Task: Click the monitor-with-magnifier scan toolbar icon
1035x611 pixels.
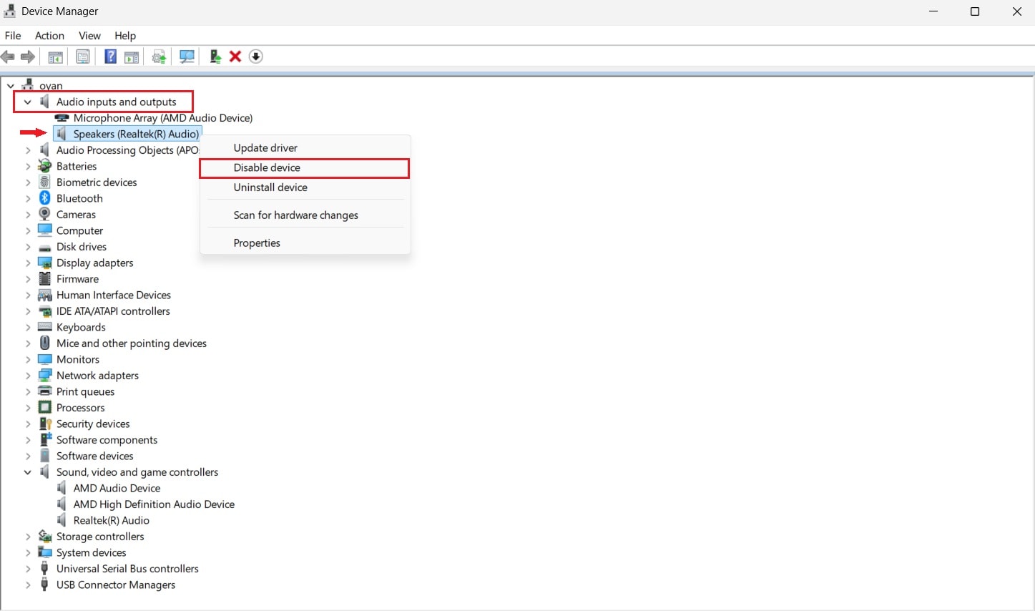Action: point(187,57)
